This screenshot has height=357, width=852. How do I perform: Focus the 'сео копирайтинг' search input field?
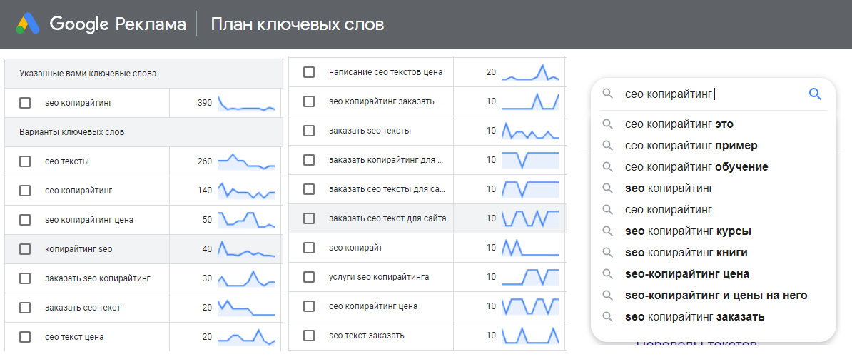tap(706, 94)
